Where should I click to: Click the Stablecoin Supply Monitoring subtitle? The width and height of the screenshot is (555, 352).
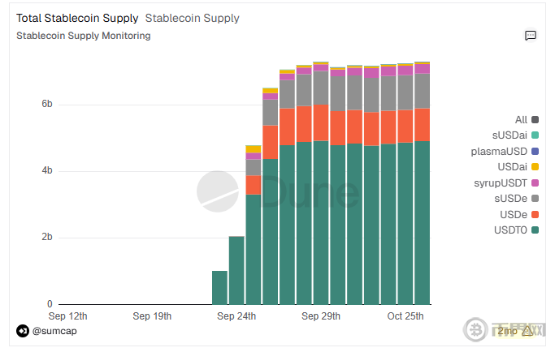[83, 36]
